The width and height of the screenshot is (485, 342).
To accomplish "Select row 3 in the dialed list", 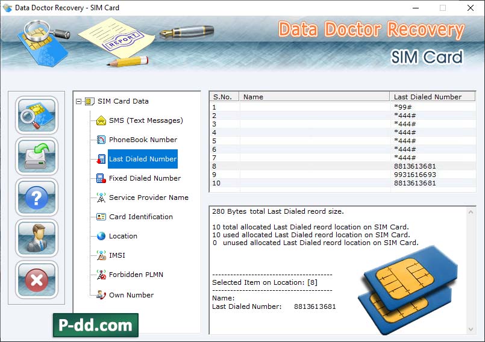I will pos(343,124).
